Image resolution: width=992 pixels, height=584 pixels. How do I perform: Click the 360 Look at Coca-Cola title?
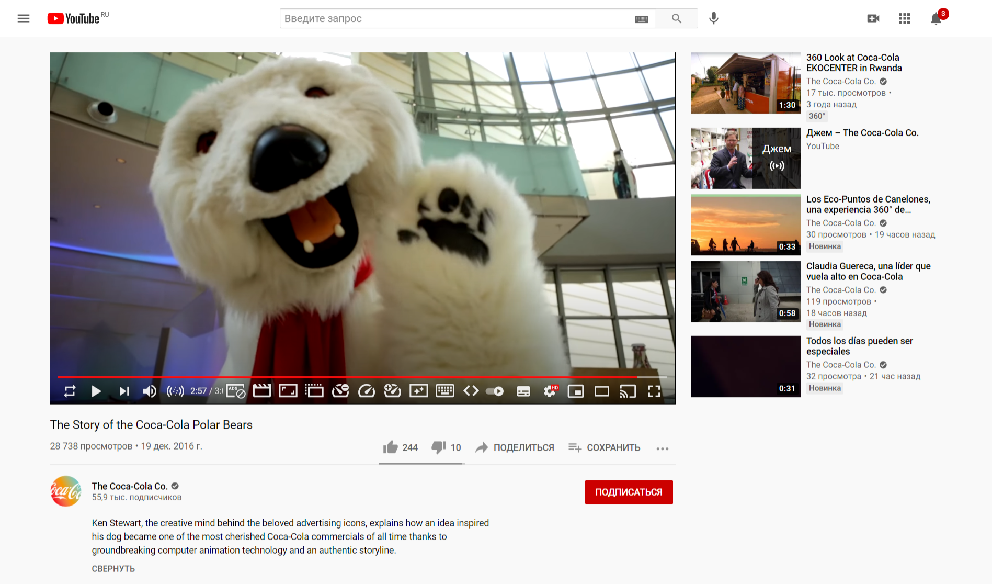point(854,63)
